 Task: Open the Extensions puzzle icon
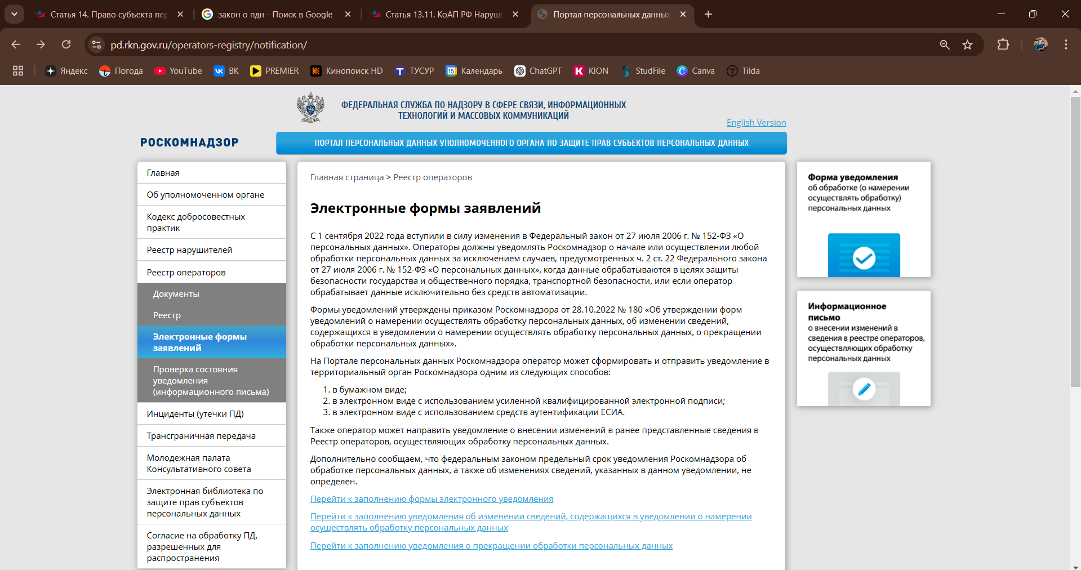coord(1003,44)
